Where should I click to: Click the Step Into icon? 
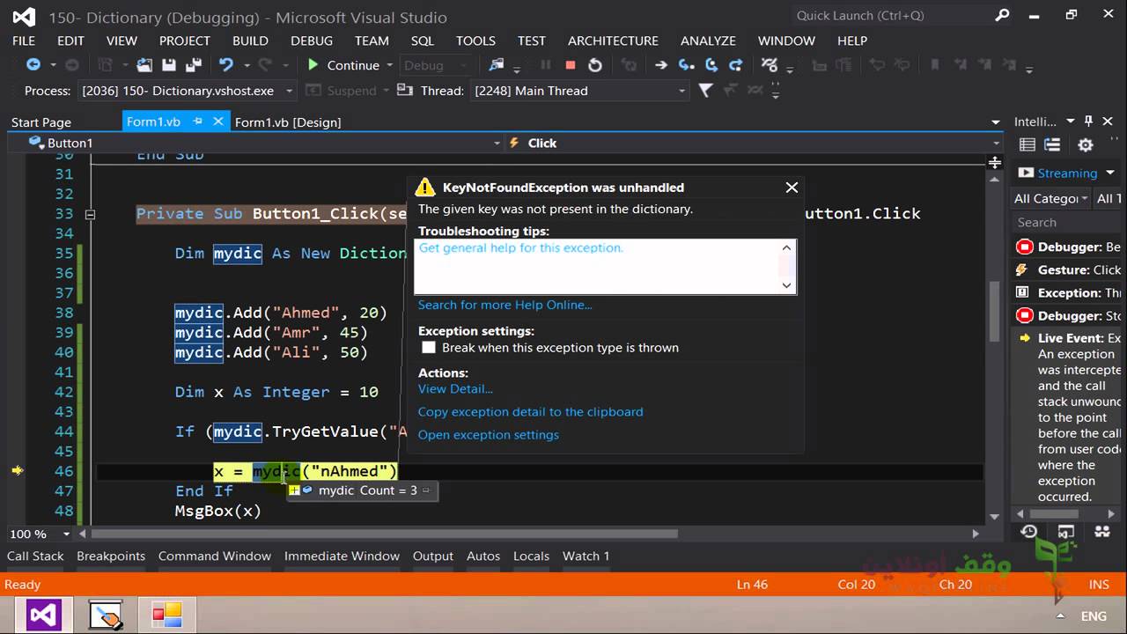[687, 64]
